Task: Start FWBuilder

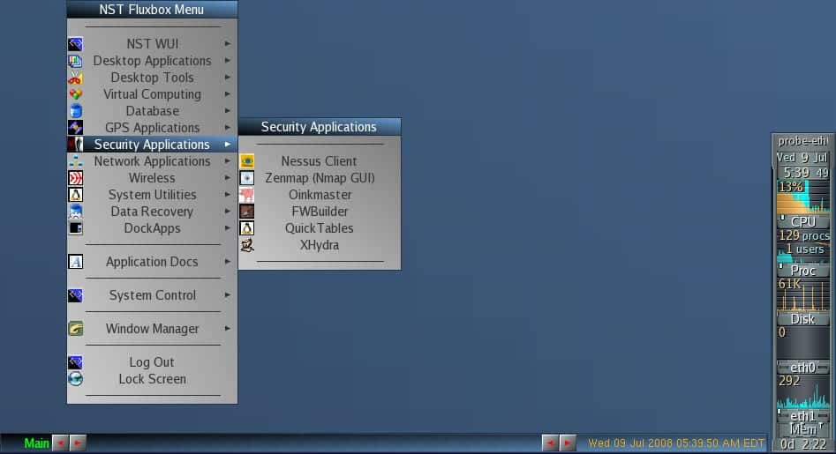Action: (320, 212)
